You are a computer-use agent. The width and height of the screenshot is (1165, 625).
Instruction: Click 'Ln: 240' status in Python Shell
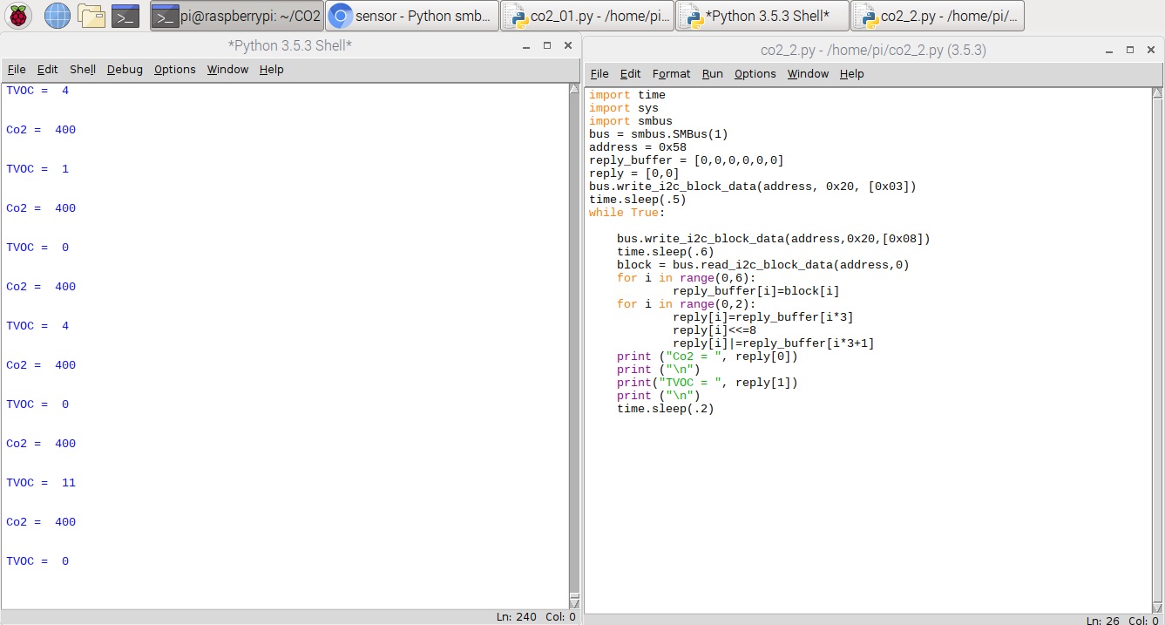point(518,617)
